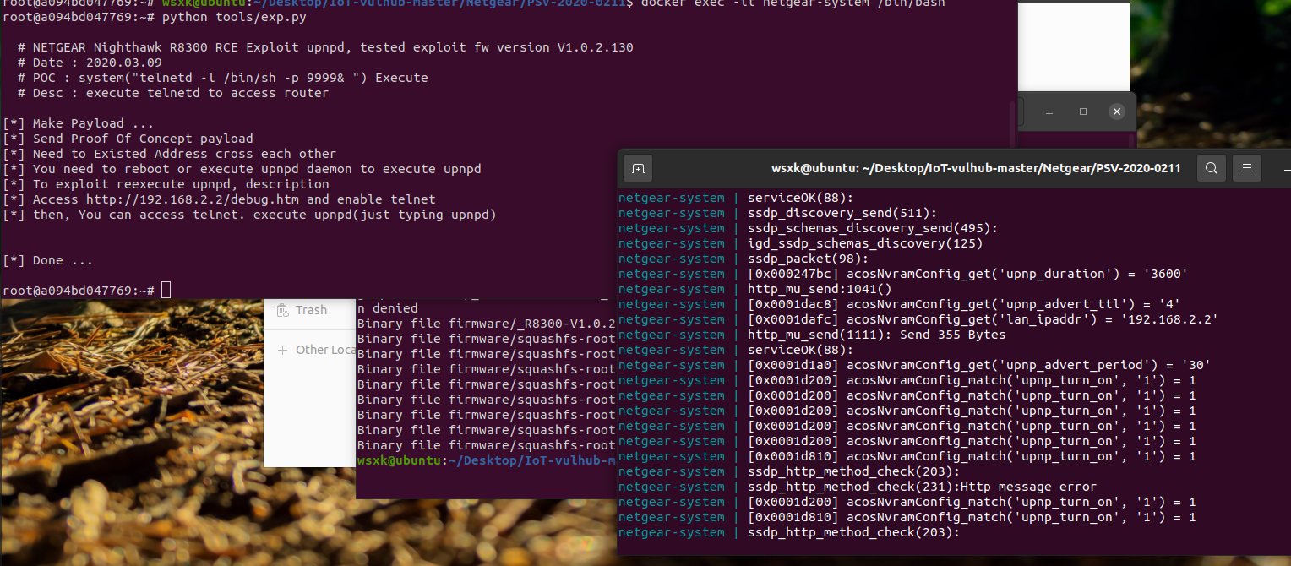This screenshot has height=566, width=1291.
Task: Click the '# POC : system("telnetd' line
Action: tap(222, 78)
